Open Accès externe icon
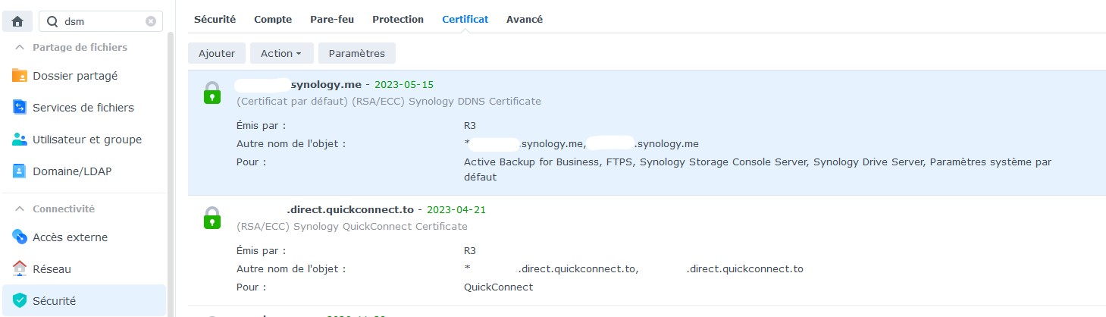1106x317 pixels. pos(20,237)
